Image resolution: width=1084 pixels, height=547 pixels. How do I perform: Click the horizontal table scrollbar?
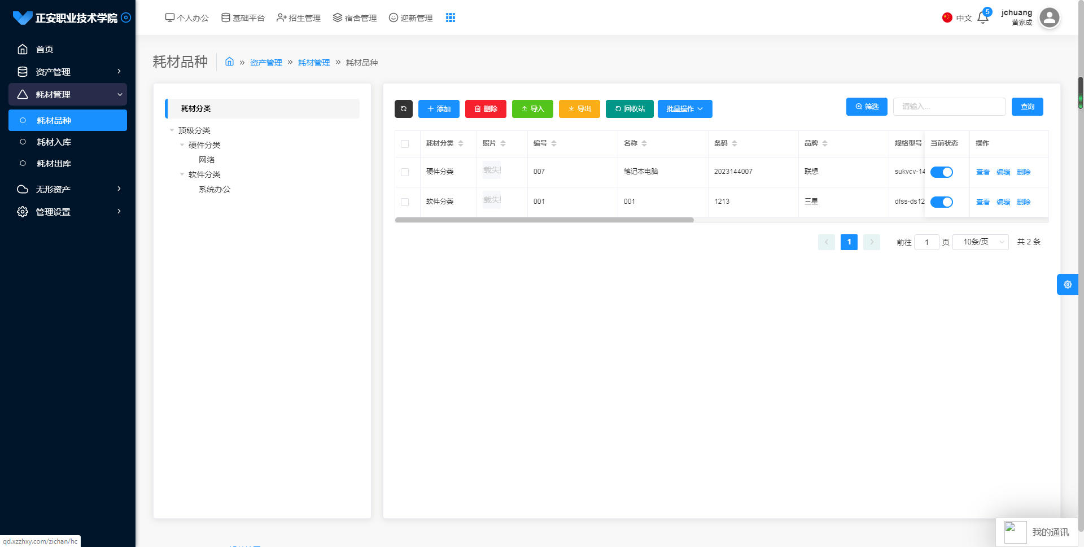click(x=544, y=220)
